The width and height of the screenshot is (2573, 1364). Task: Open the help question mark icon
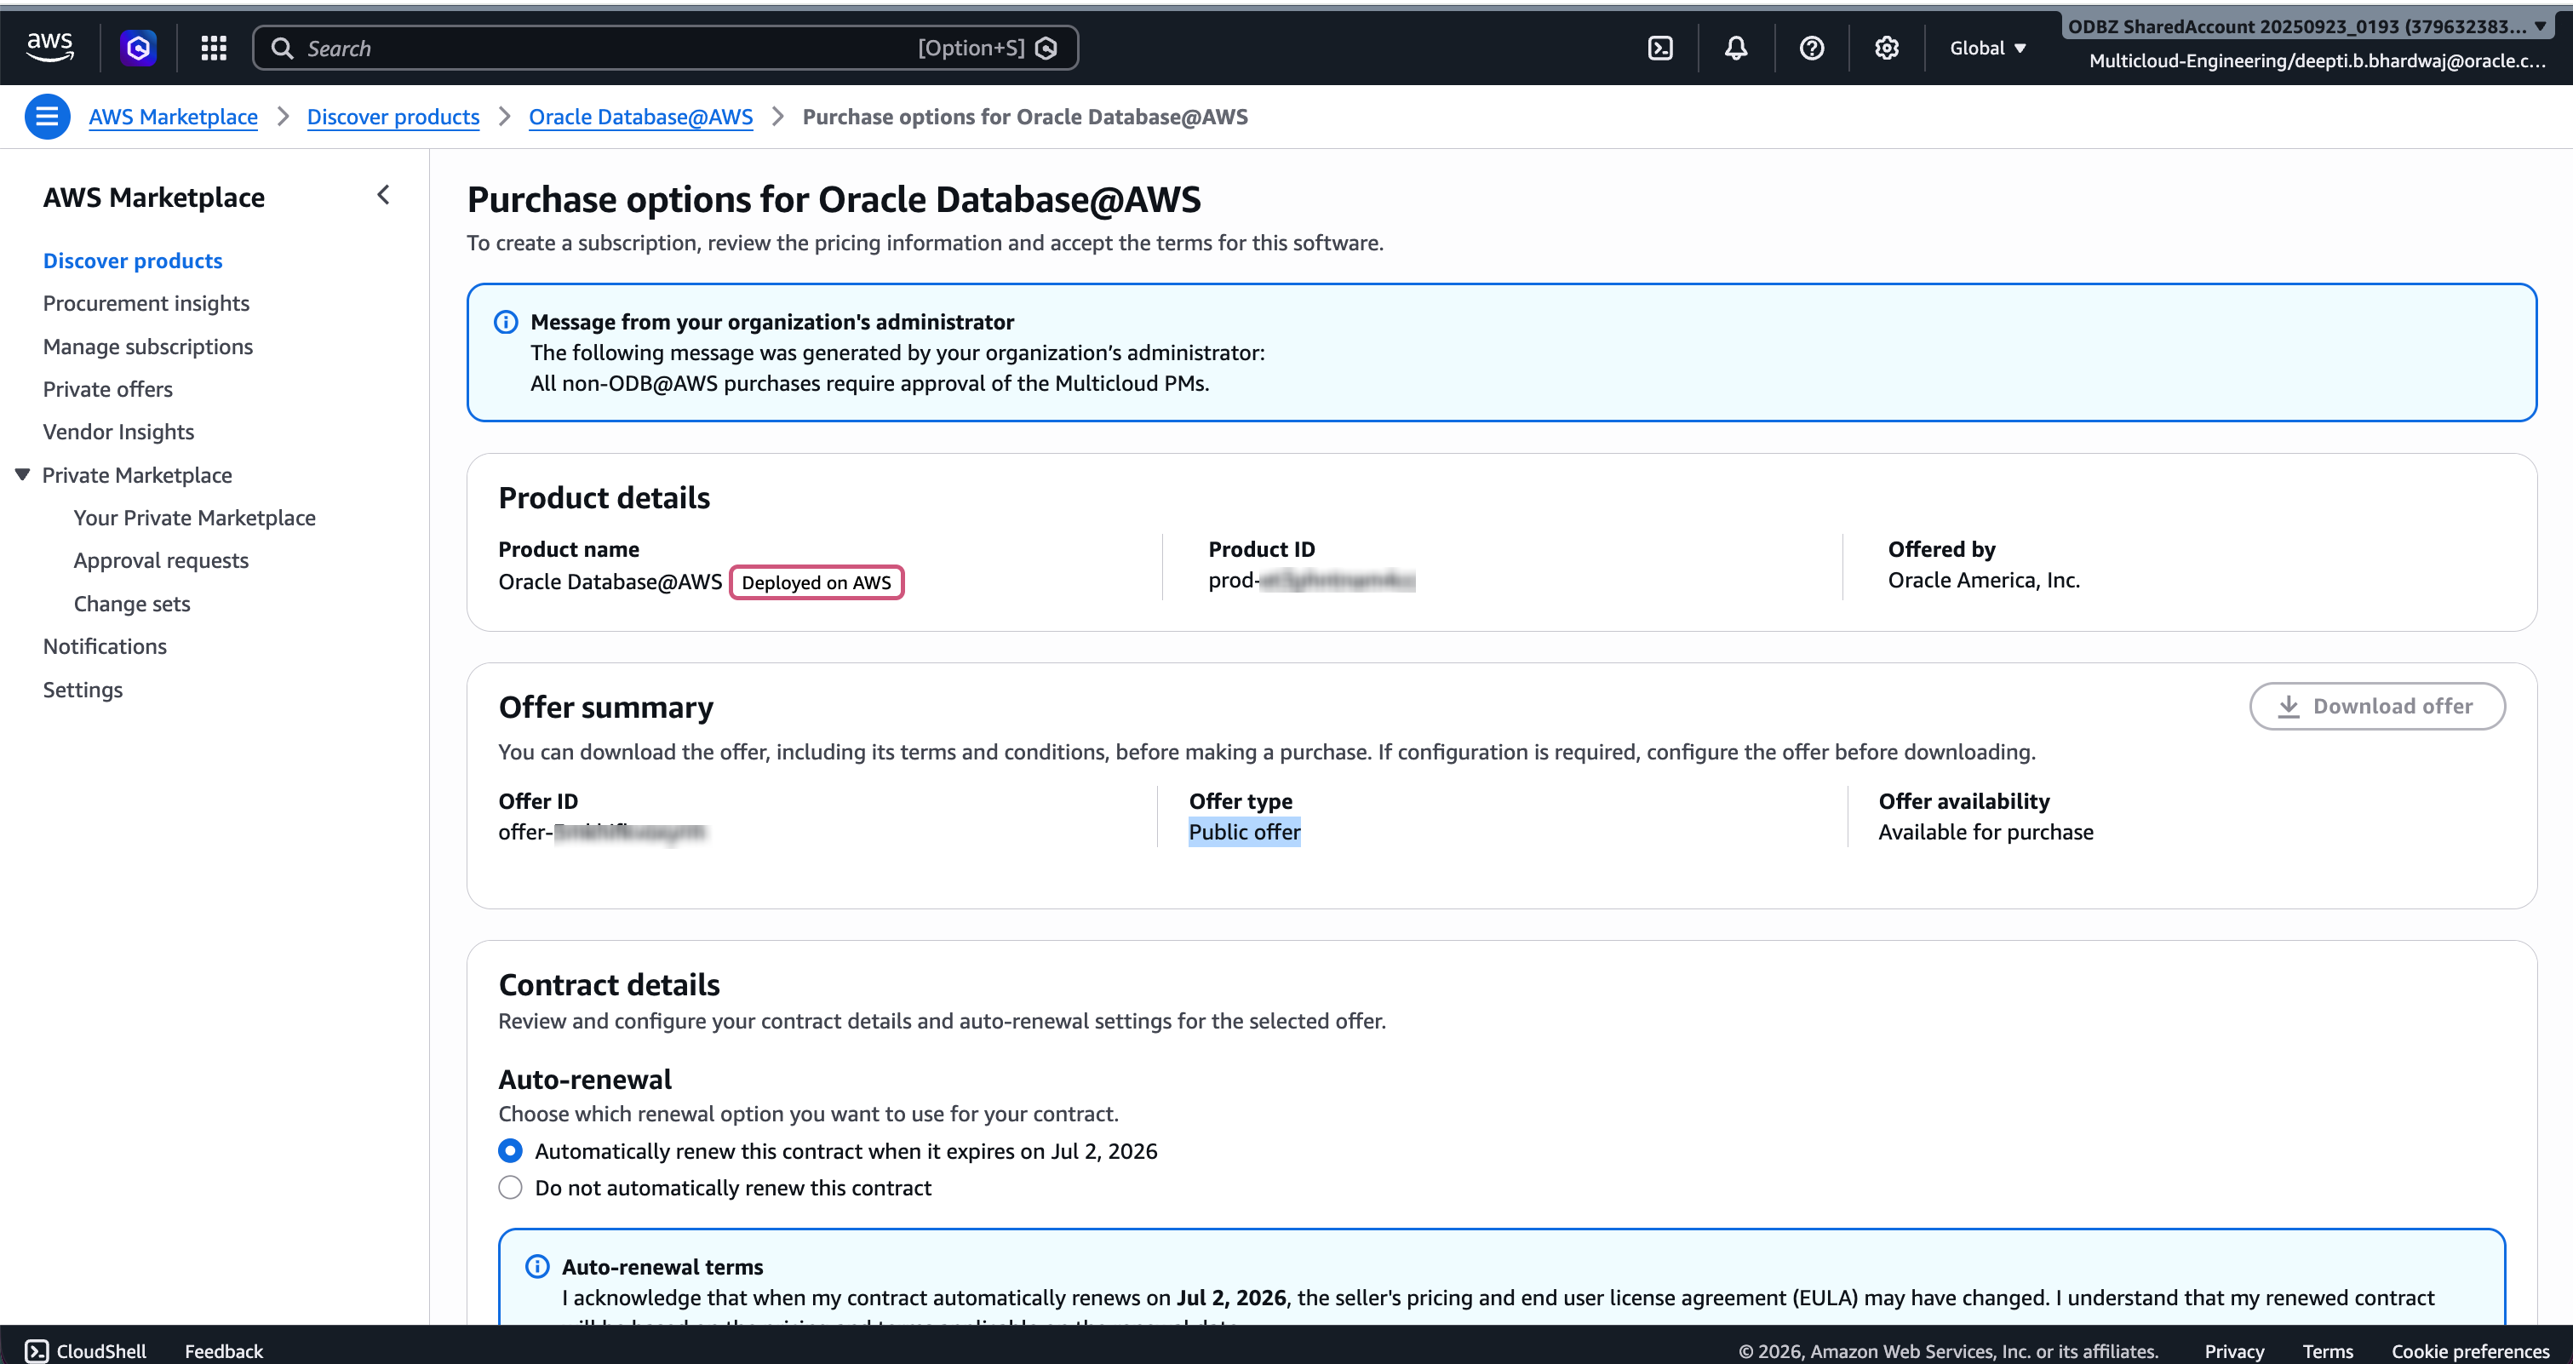point(1811,48)
